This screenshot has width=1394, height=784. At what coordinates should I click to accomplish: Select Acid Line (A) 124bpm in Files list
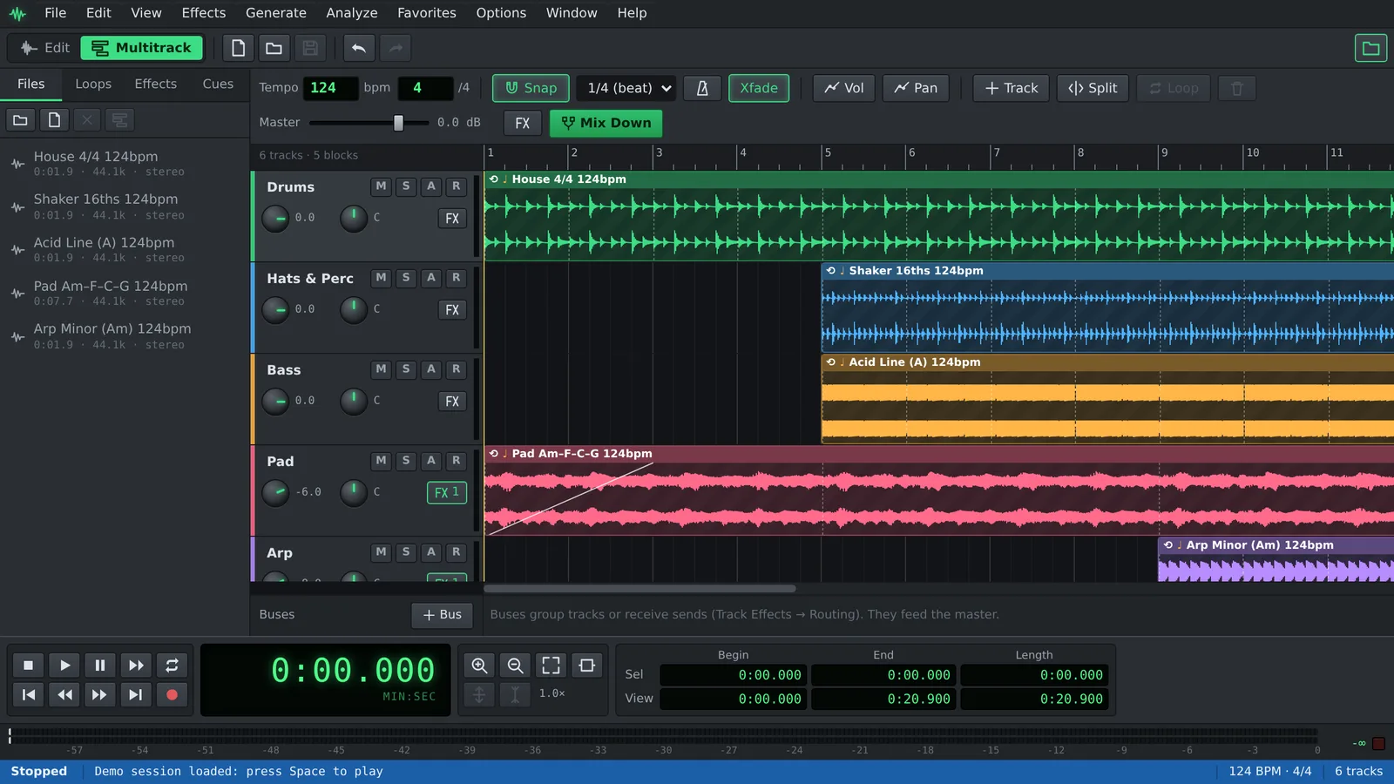coord(125,249)
